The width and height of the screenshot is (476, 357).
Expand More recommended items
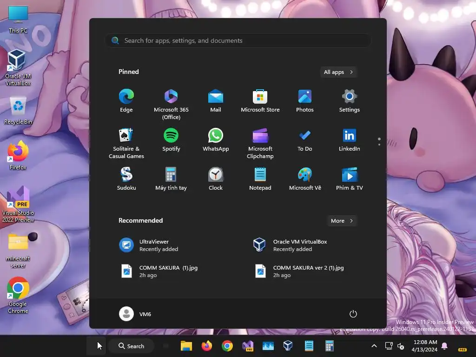pyautogui.click(x=342, y=221)
